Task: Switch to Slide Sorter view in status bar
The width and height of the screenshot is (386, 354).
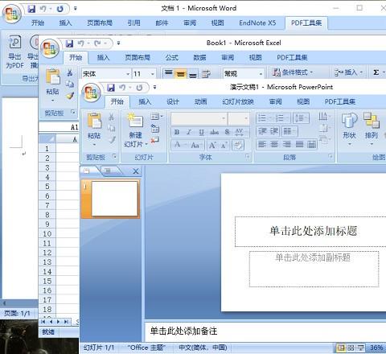Action: [351, 348]
